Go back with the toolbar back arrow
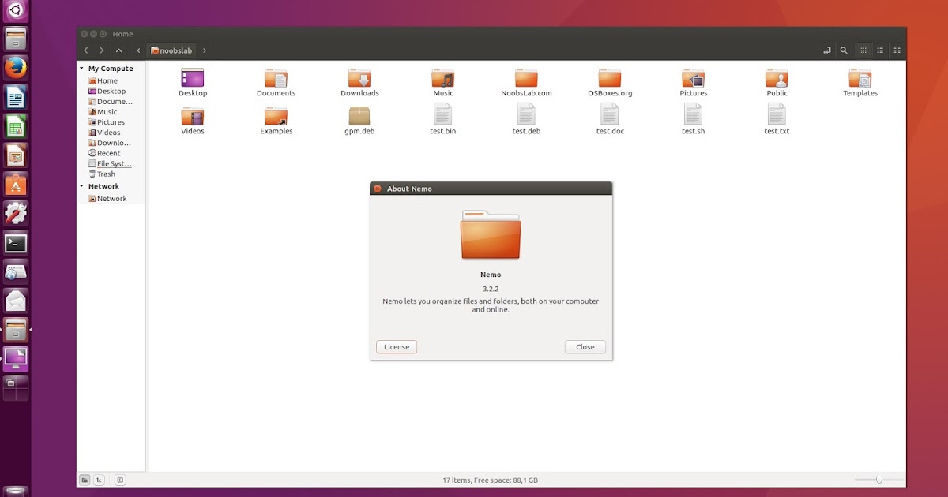The image size is (948, 497). tap(86, 50)
